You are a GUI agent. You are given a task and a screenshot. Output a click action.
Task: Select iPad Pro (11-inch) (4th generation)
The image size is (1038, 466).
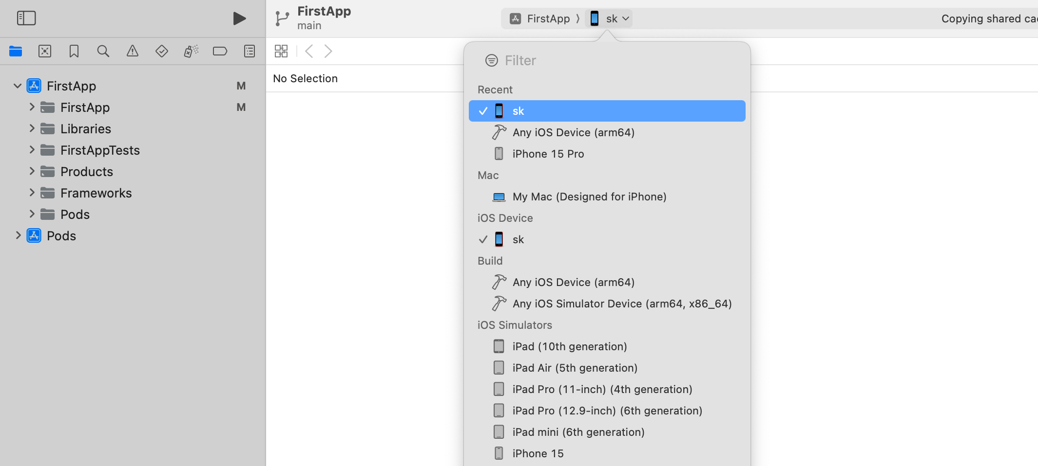(x=607, y=389)
